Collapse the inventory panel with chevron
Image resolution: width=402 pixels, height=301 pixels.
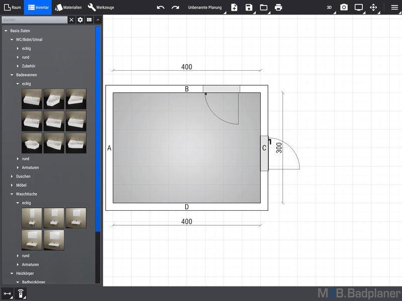click(x=97, y=20)
